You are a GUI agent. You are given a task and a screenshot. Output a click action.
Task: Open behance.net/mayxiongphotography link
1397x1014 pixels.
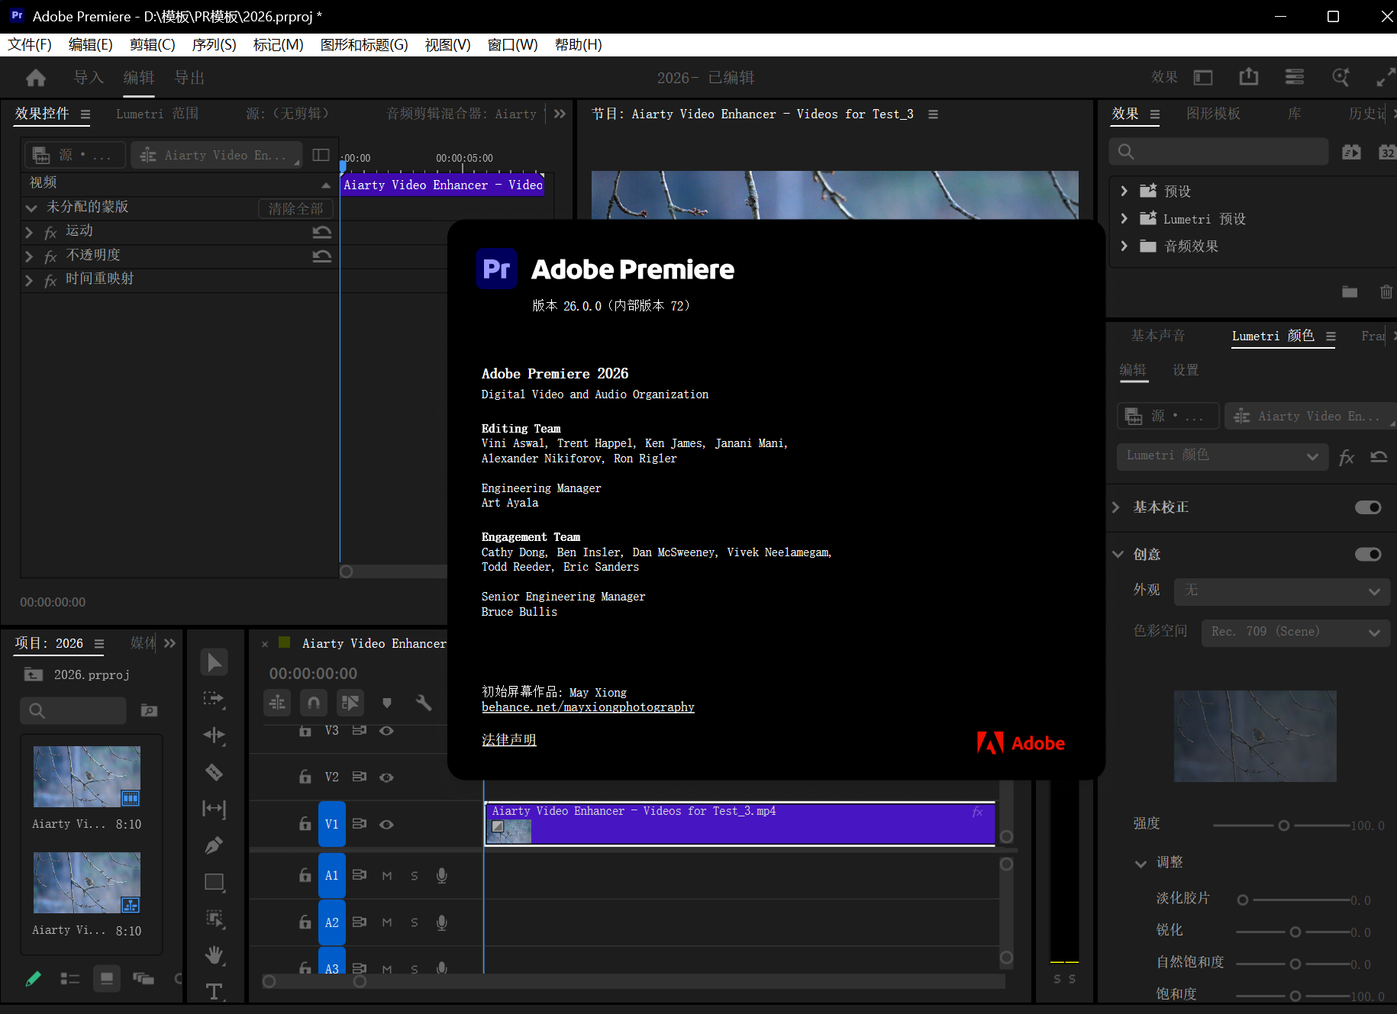[588, 707]
